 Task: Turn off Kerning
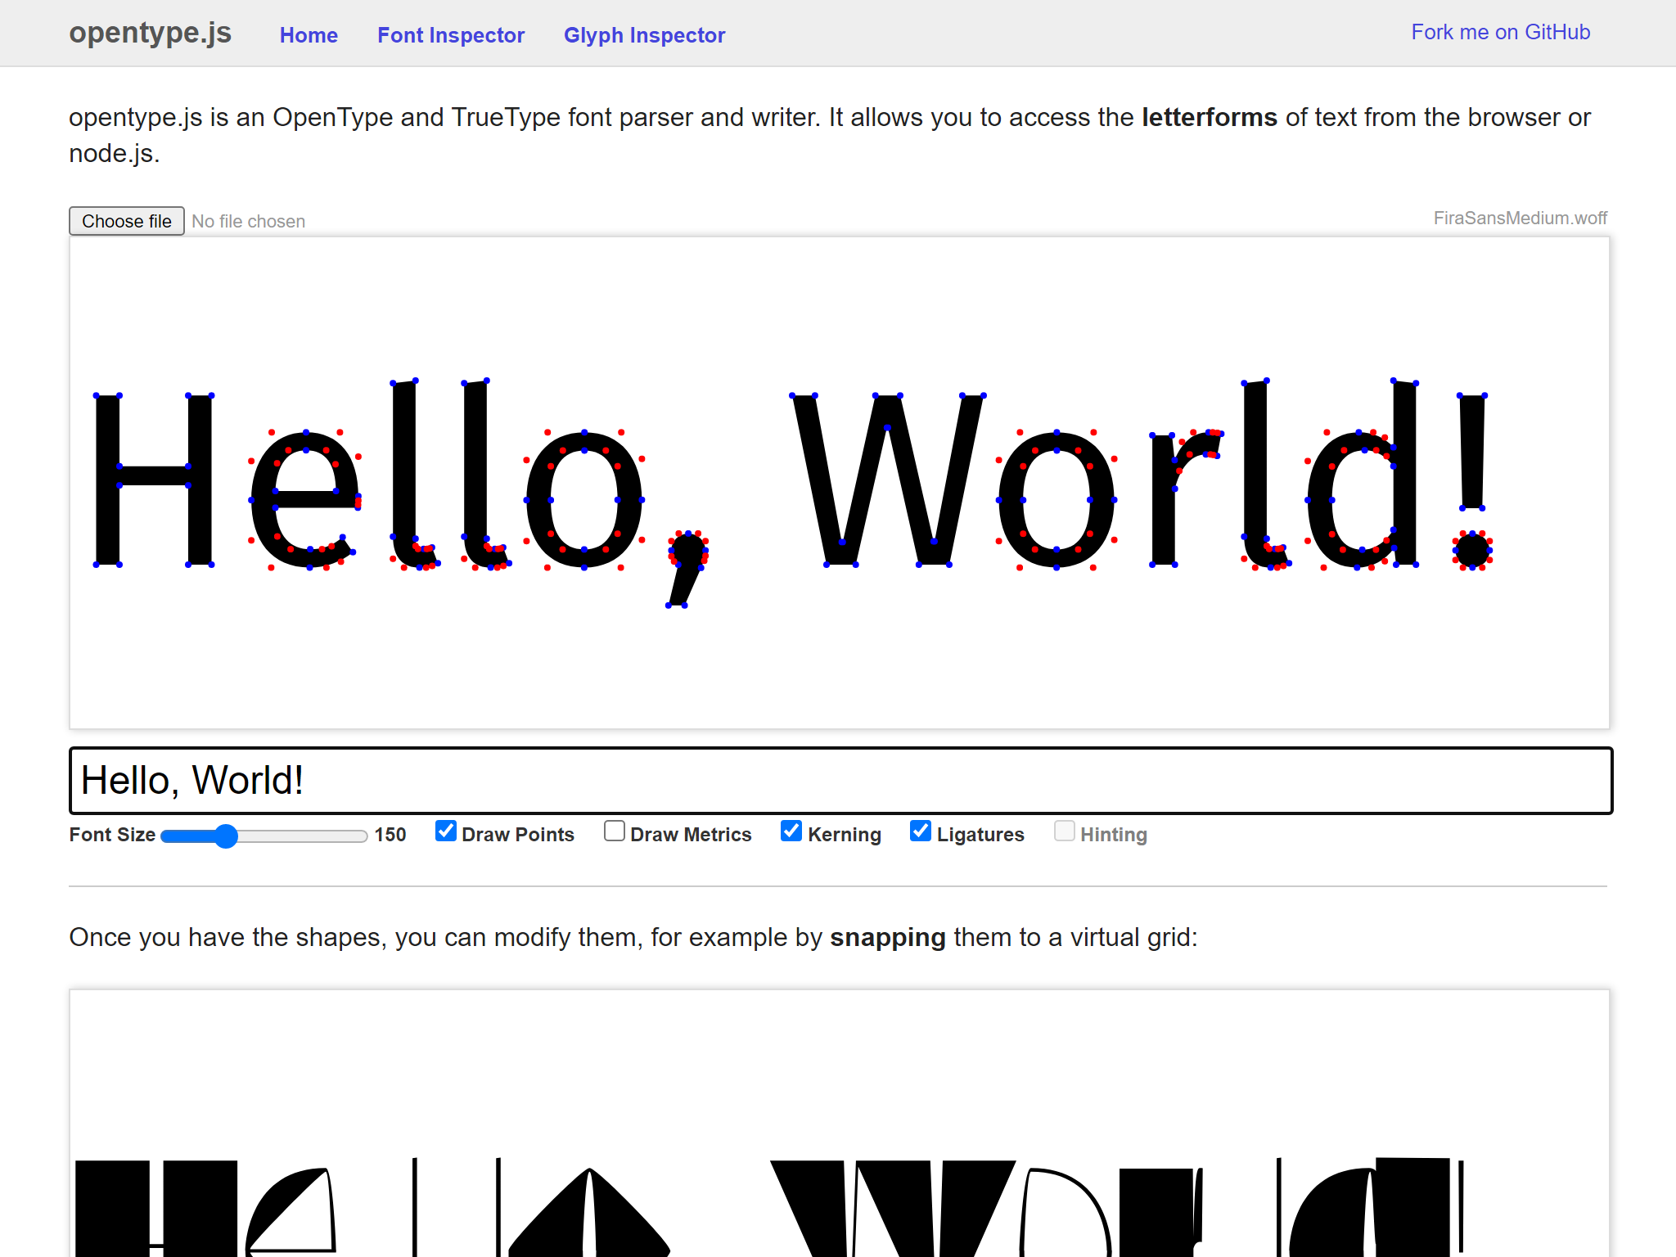point(791,831)
